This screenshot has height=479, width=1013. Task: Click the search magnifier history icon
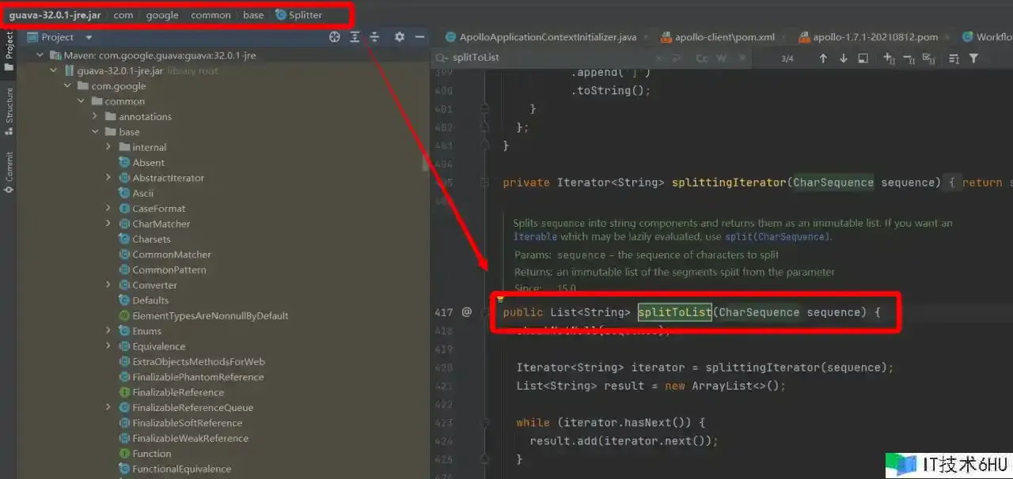pos(442,58)
